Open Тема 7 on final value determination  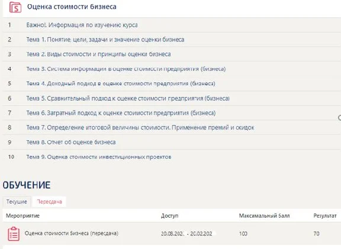coord(140,127)
